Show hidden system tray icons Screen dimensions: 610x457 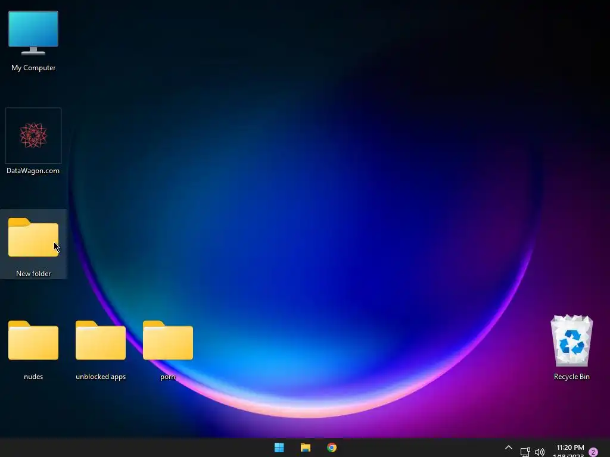(x=509, y=447)
